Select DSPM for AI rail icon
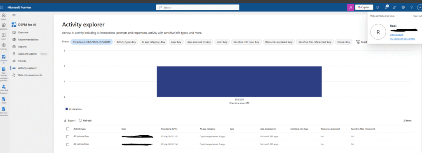Viewport: 422px width, 153px height. (x=3, y=59)
